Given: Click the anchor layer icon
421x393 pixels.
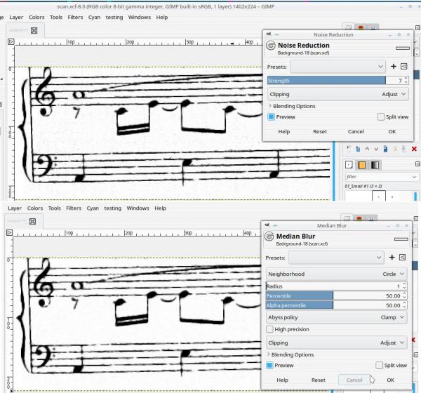Looking at the screenshot, I should tap(394, 149).
